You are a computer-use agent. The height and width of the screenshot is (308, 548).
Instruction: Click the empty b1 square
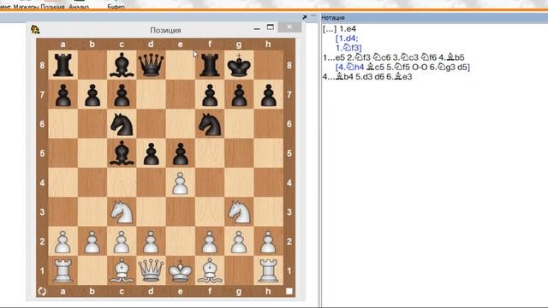click(x=92, y=270)
